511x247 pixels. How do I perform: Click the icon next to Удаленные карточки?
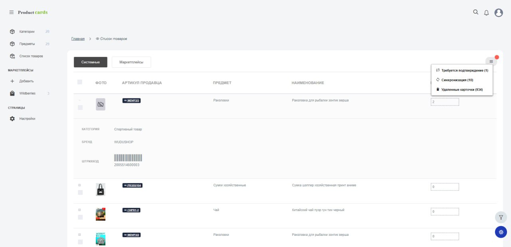click(x=438, y=89)
